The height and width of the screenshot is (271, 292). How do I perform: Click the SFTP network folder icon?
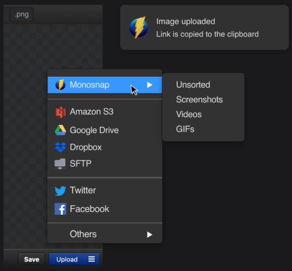[60, 164]
